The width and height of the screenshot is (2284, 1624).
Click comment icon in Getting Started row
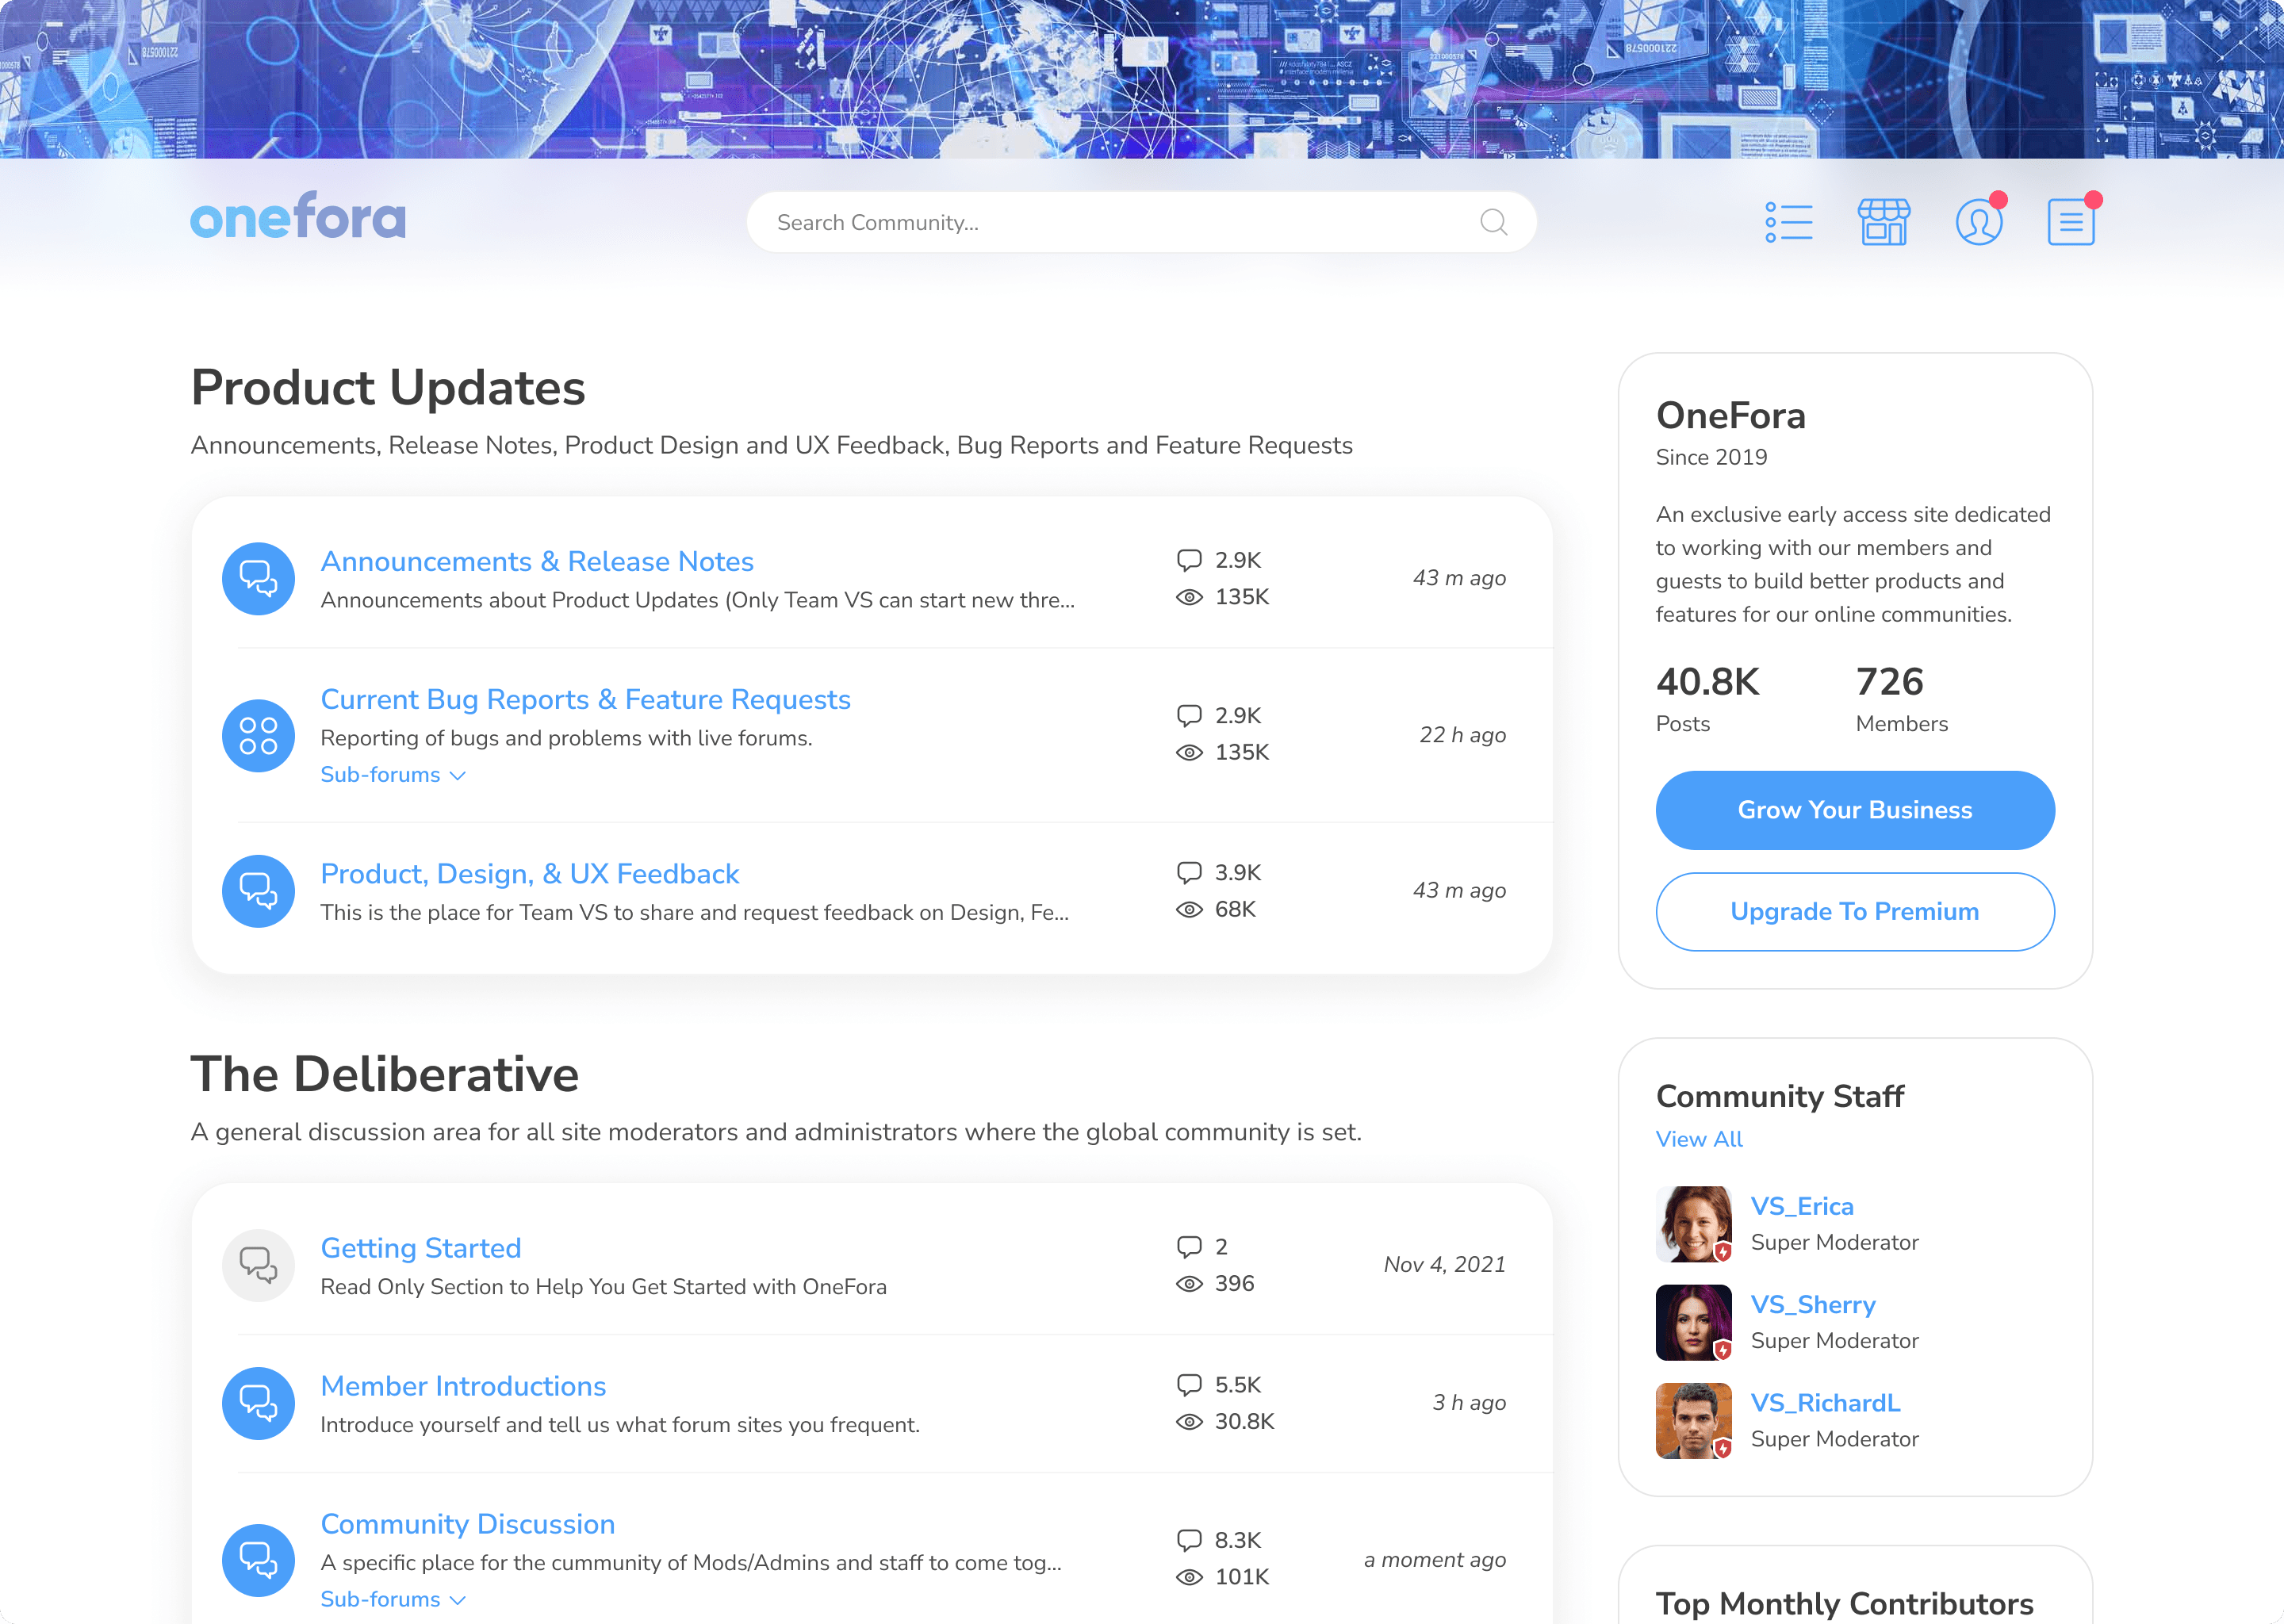click(1188, 1247)
